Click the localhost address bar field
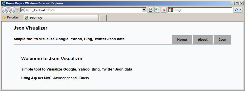The width and height of the screenshot is (245, 91). [84, 10]
